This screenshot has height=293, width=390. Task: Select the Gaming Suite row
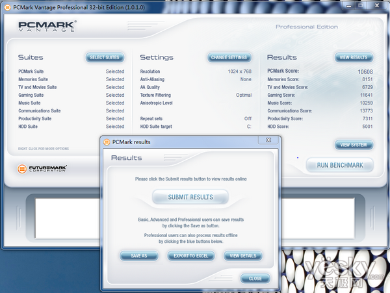(71, 95)
